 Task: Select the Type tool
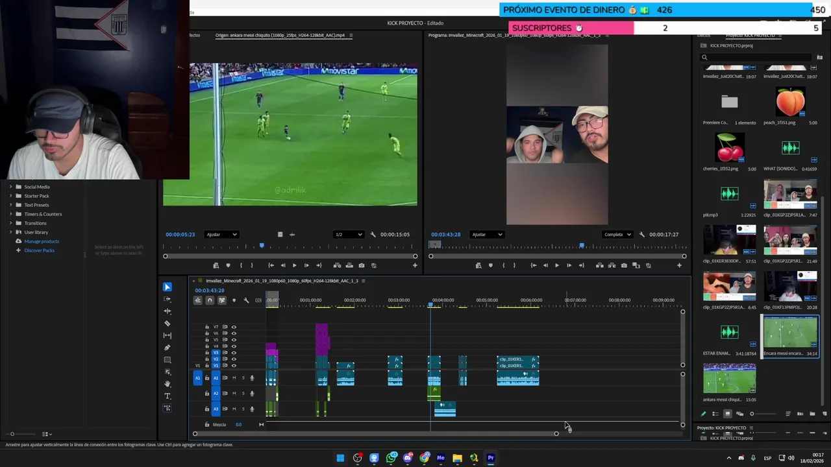pos(167,396)
